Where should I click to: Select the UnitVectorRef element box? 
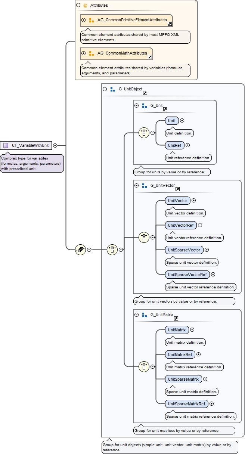181,225
